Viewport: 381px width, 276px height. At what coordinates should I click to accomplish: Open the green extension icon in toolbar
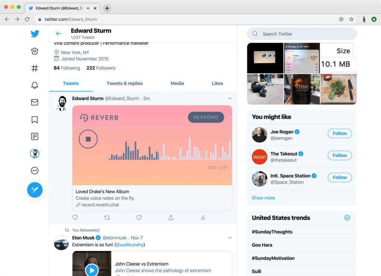(374, 19)
